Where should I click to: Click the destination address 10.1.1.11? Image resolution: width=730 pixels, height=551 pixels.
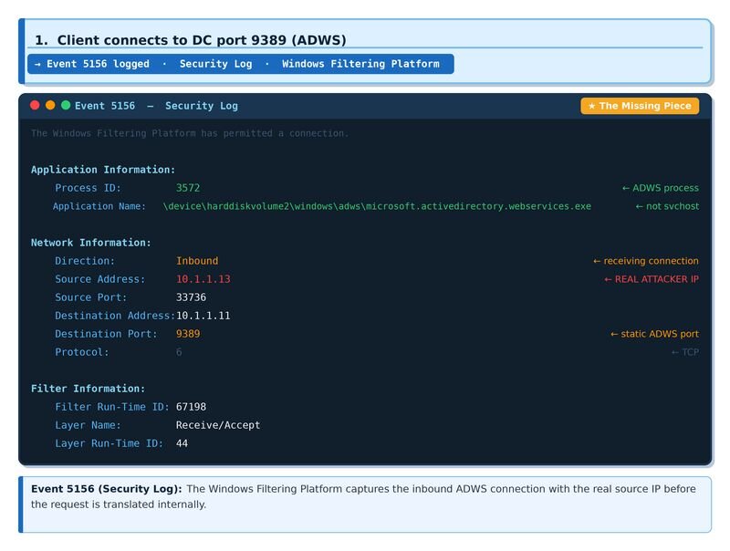203,316
